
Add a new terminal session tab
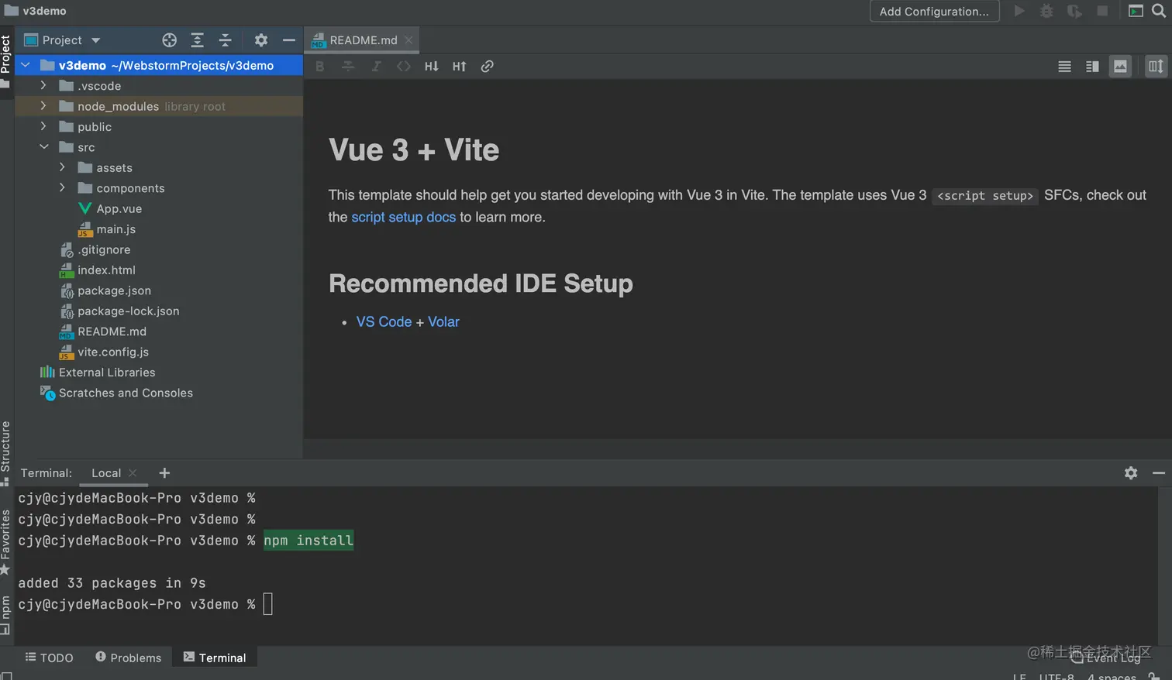(x=164, y=473)
